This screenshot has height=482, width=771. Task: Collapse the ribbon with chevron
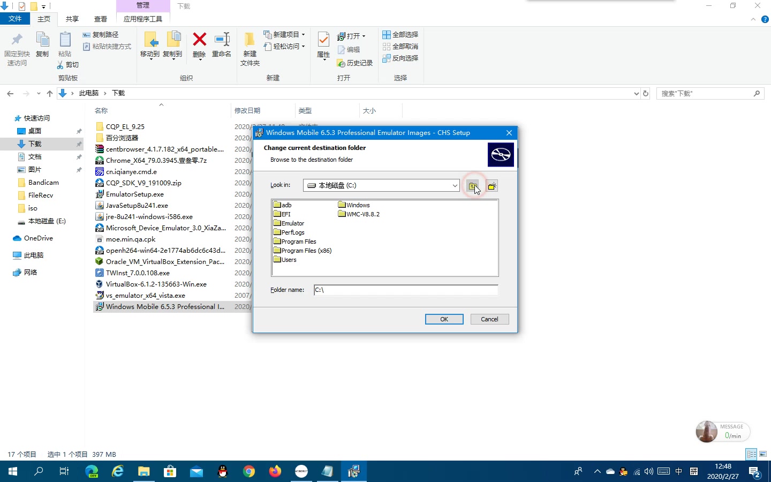753,19
